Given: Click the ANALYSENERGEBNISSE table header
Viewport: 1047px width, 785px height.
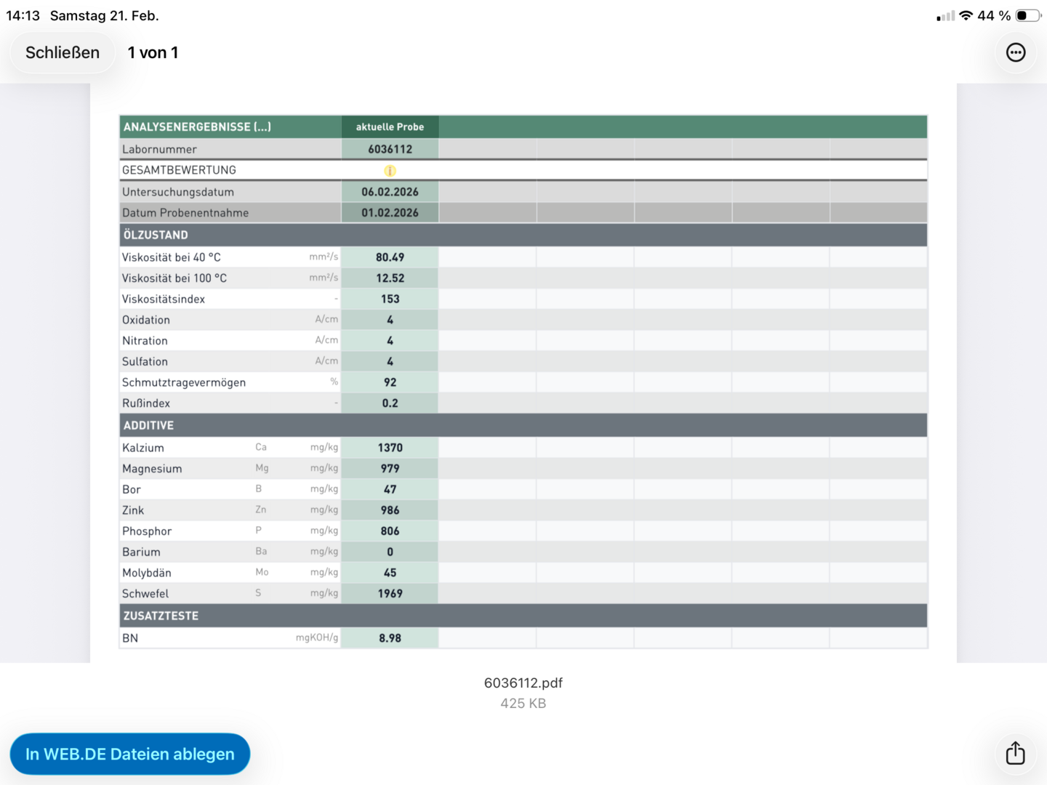Looking at the screenshot, I should click(x=197, y=126).
